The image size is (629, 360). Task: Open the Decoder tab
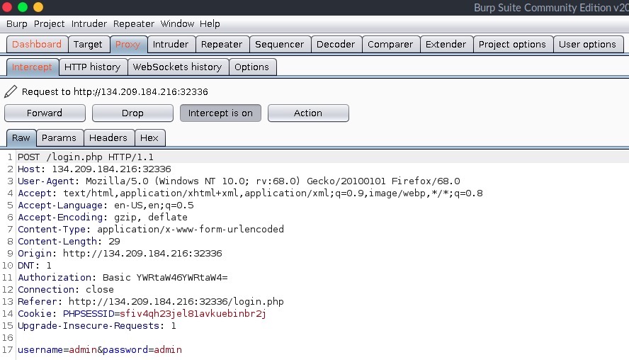click(x=336, y=44)
